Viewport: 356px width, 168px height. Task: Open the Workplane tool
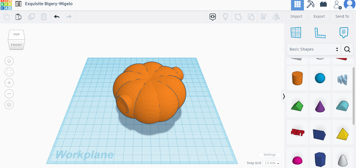point(296,33)
